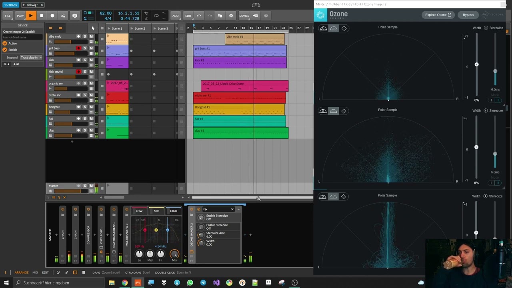Open the ADD menu

pyautogui.click(x=175, y=16)
